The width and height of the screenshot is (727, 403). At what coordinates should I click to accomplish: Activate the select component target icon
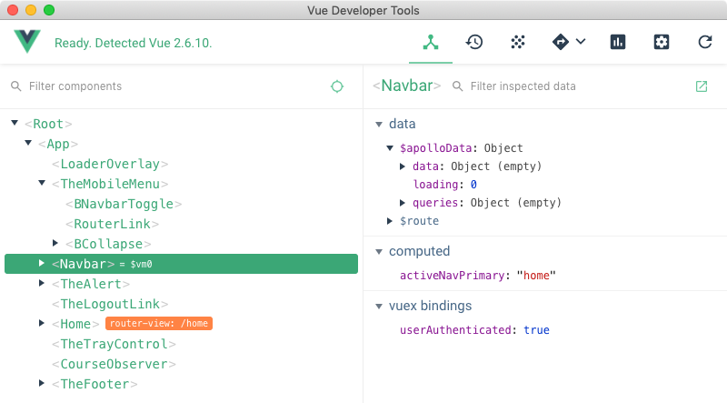point(337,86)
